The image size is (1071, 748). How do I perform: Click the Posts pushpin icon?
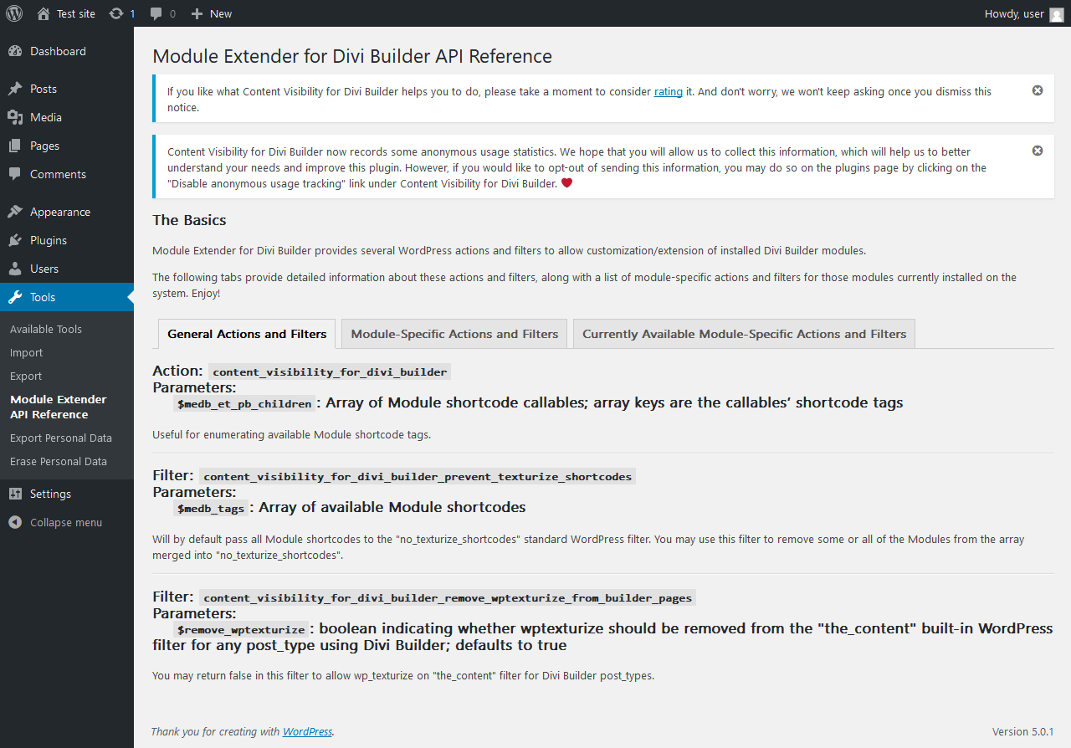(15, 89)
